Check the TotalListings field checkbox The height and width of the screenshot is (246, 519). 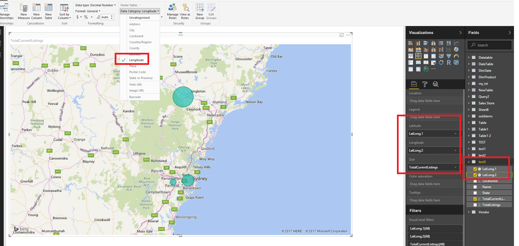(475, 205)
